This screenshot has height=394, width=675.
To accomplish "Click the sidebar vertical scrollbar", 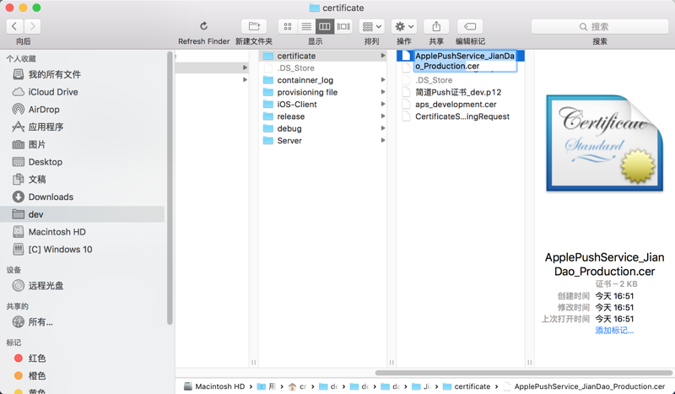I will pyautogui.click(x=170, y=188).
